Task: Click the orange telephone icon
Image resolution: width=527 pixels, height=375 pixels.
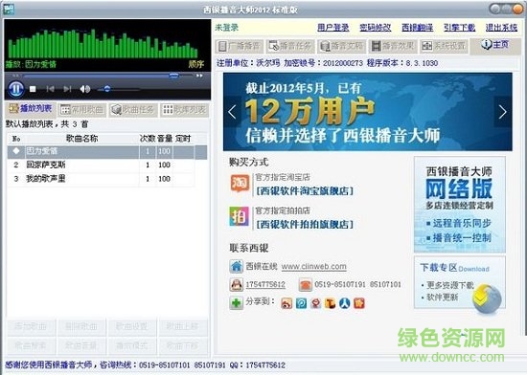Action: [305, 285]
